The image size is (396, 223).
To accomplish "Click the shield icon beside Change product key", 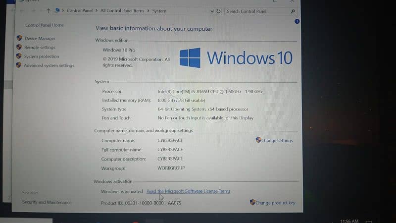I will (x=252, y=202).
